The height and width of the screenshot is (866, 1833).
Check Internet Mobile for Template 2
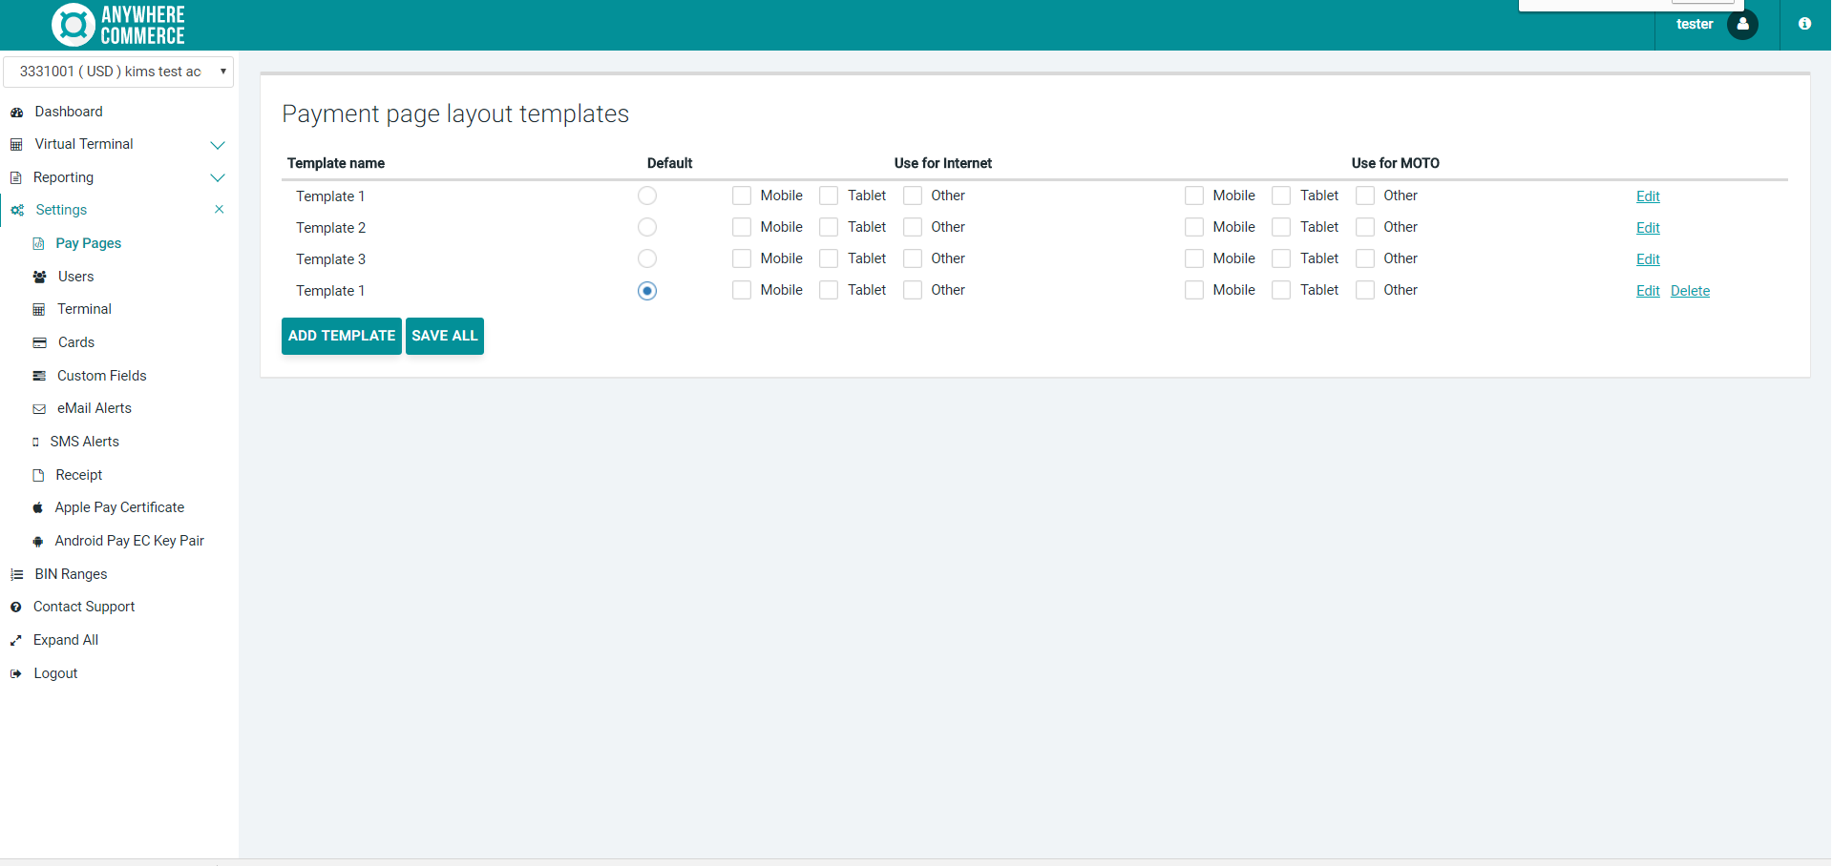pyautogui.click(x=742, y=227)
